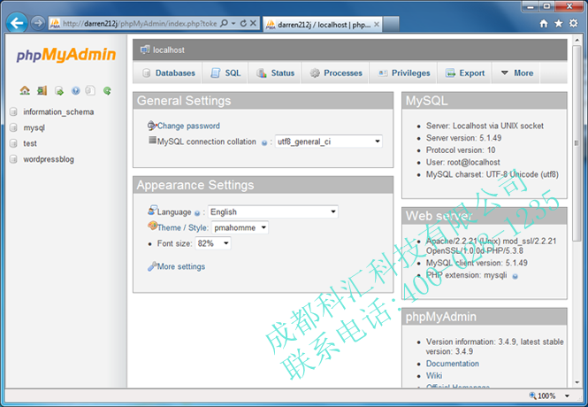Viewport: 588px width, 407px height.
Task: Click the 'Protocol version: 10' text
Action: (x=461, y=150)
